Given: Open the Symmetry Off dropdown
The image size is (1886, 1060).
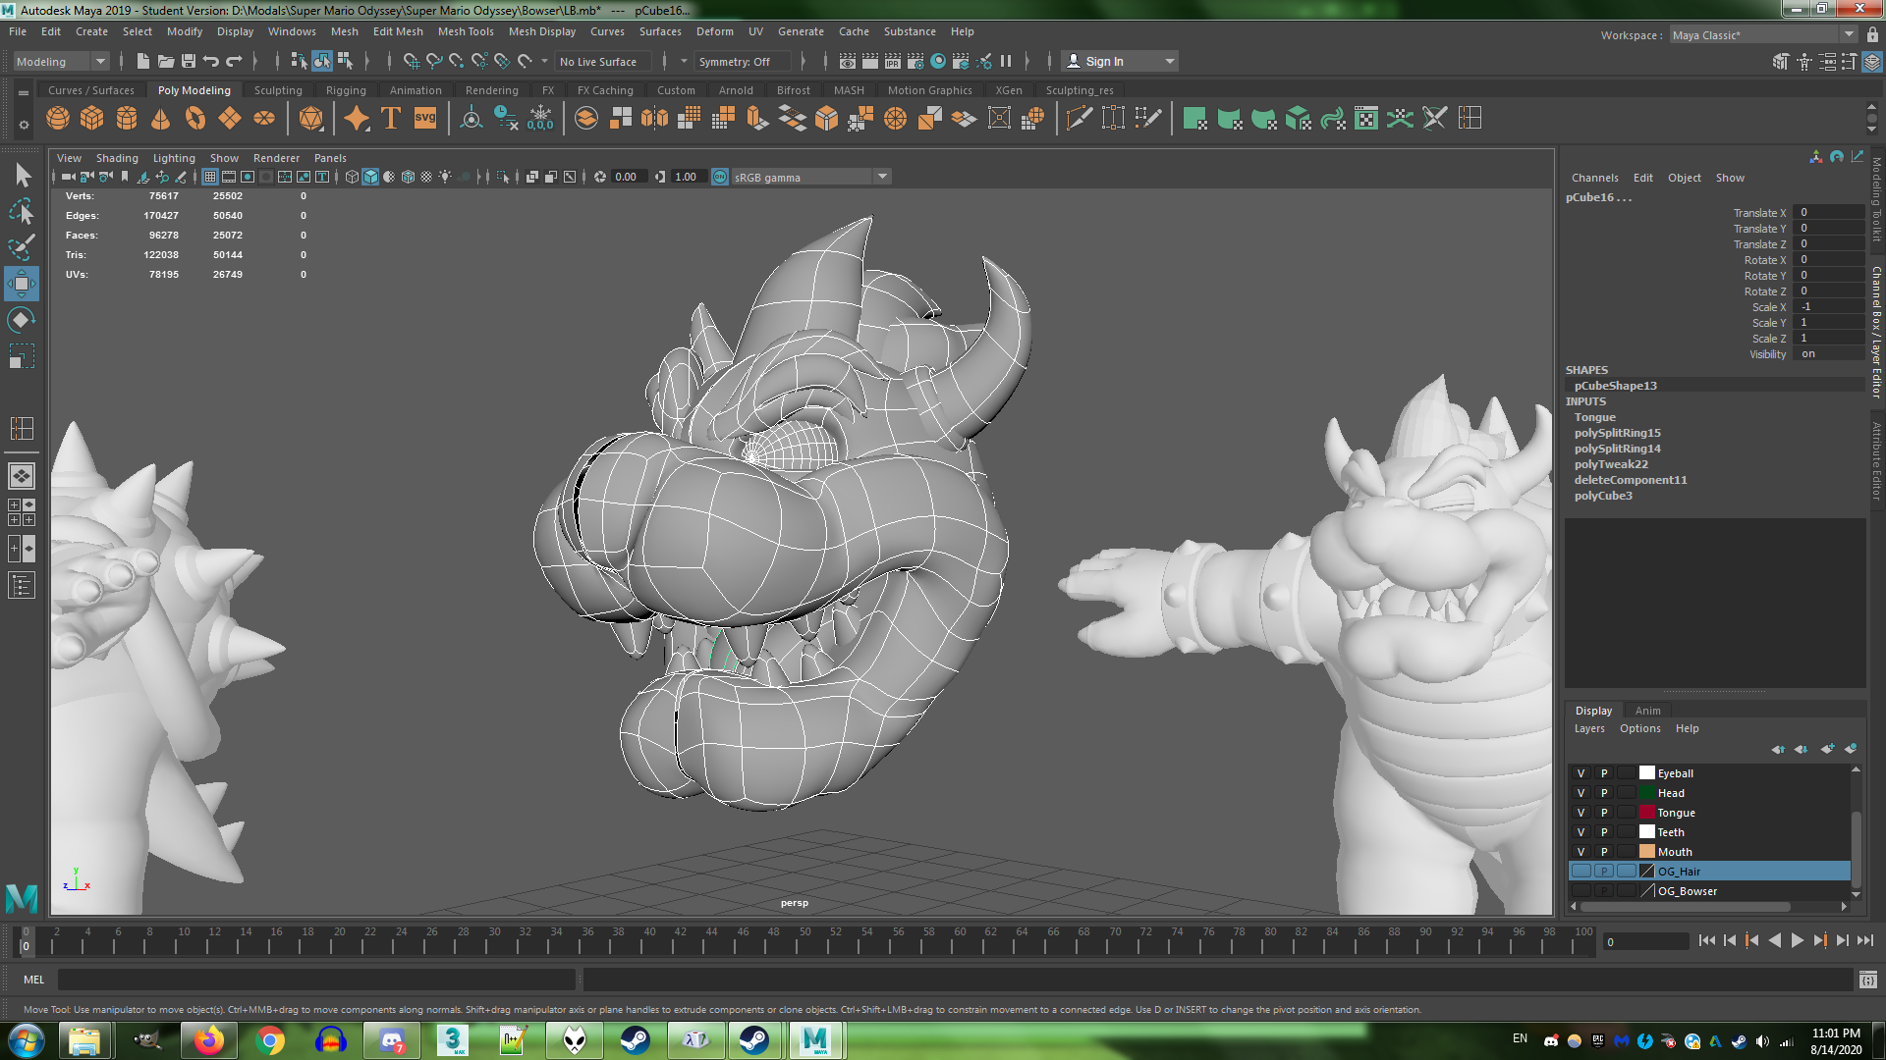Looking at the screenshot, I should click(x=742, y=61).
